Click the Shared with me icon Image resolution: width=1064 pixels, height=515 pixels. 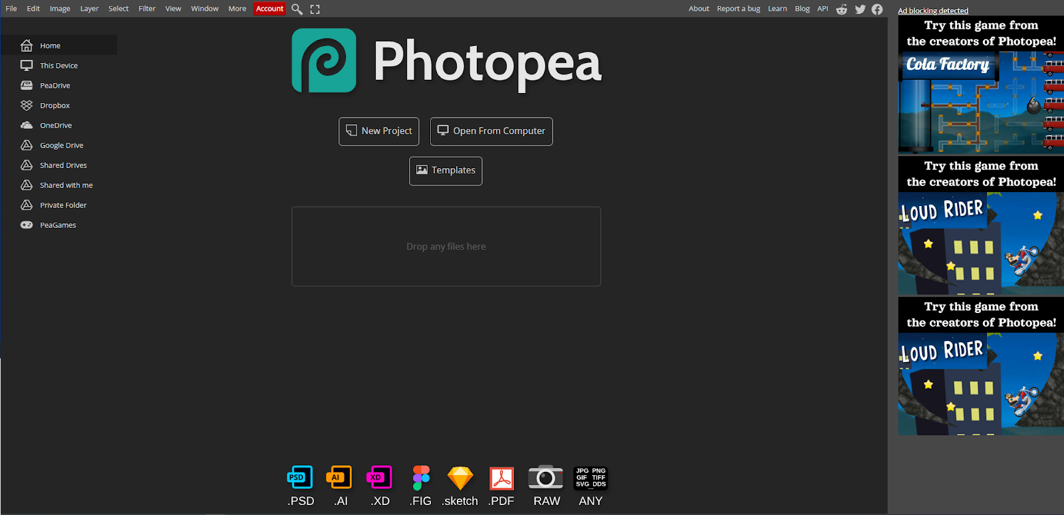27,185
